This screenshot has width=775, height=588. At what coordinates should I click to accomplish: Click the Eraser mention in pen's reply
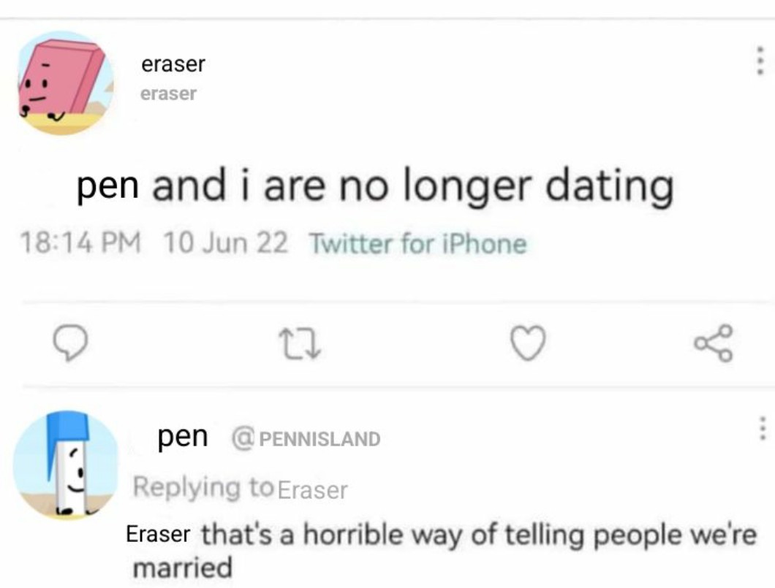[x=159, y=533]
